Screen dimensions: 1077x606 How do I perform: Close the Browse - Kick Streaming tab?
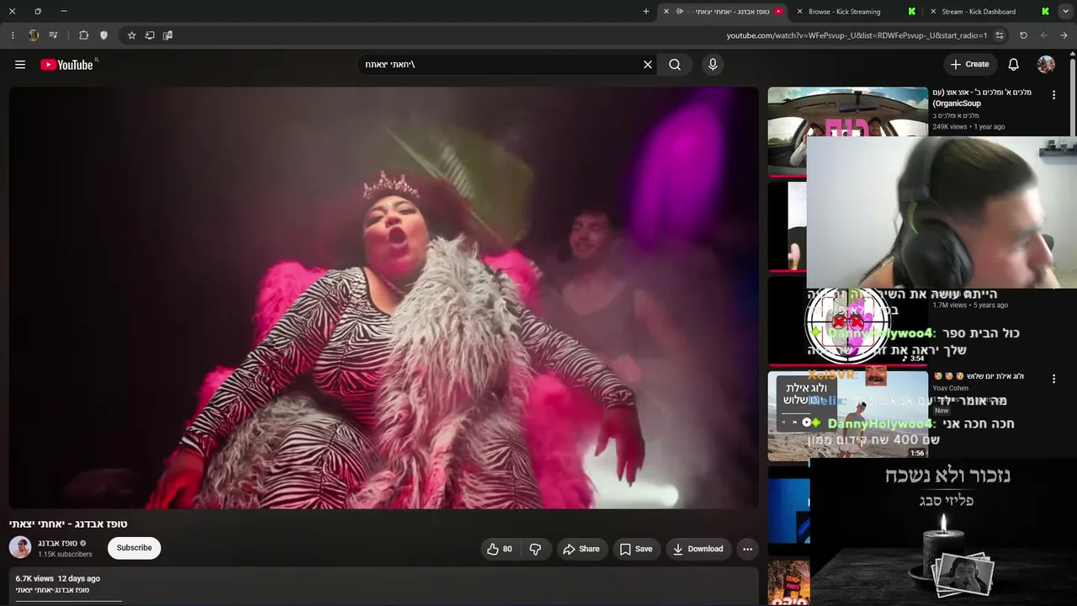[x=798, y=12]
